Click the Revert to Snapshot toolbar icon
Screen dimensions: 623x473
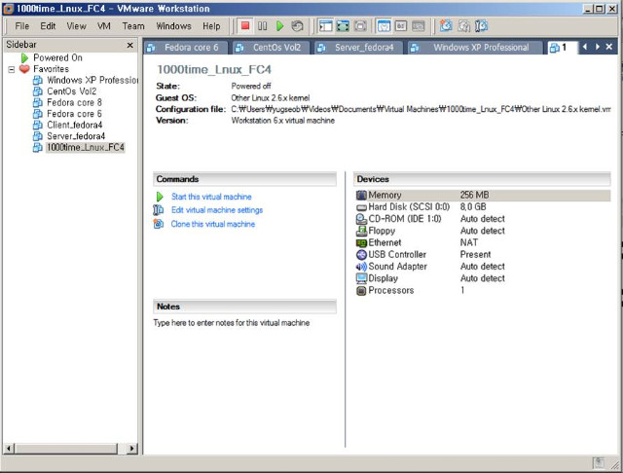pyautogui.click(x=463, y=26)
